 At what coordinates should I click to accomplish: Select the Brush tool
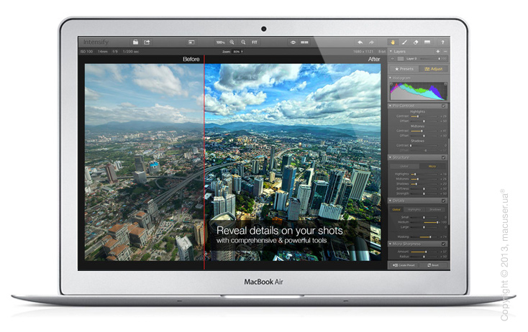pos(404,42)
